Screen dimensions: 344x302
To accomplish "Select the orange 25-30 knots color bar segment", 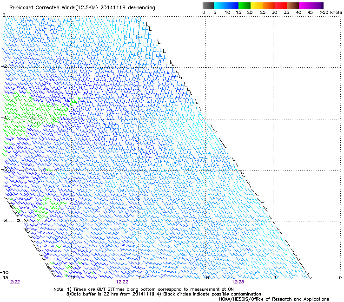I will (x=269, y=6).
